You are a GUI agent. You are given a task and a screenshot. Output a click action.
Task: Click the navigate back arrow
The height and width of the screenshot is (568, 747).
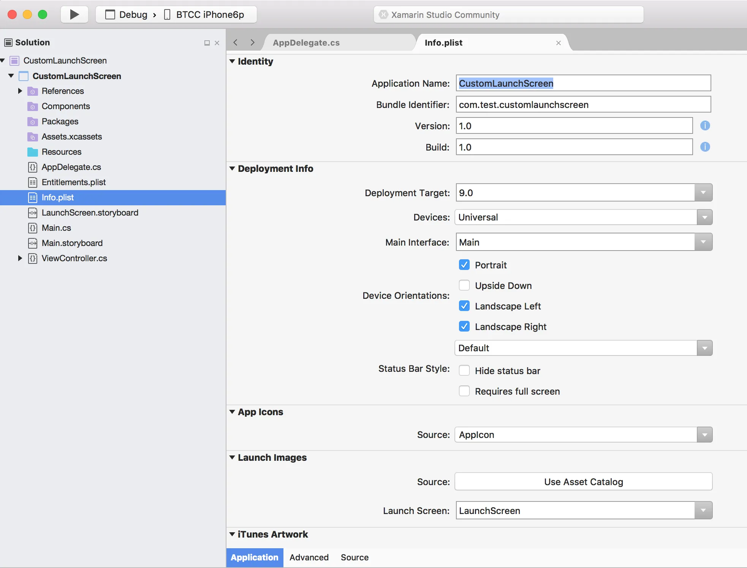coord(236,43)
